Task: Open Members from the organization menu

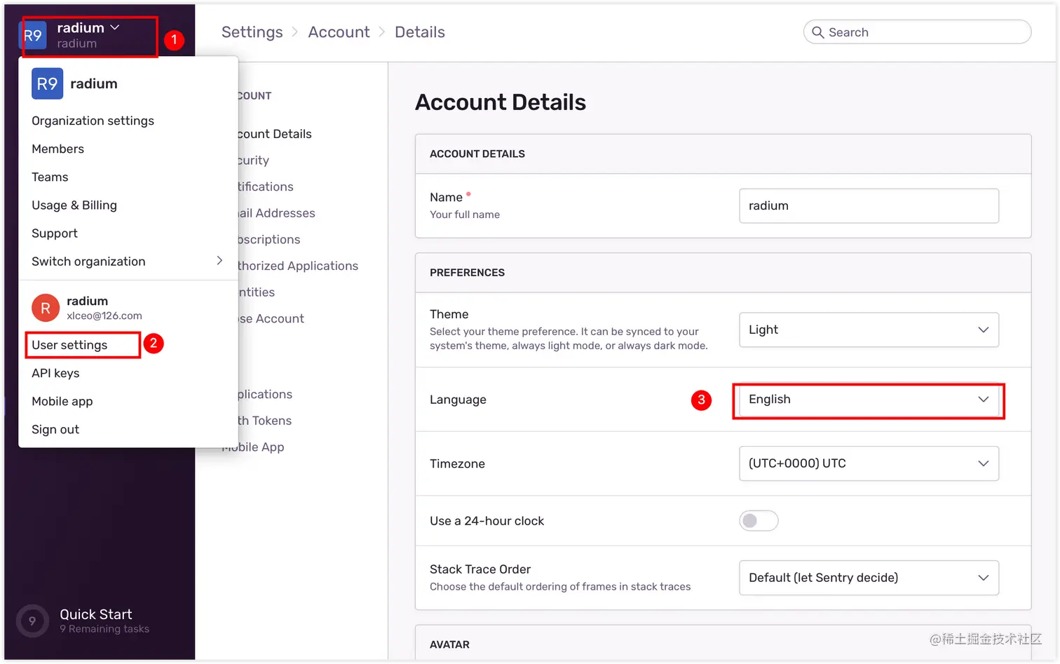Action: 57,149
